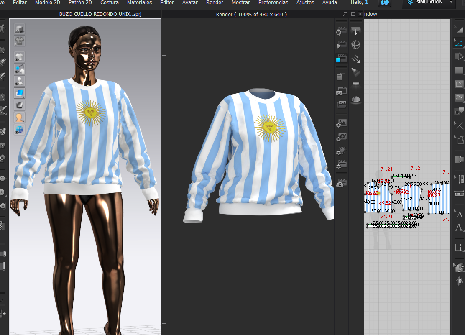Toggle 3D environment globe visibility

(x=20, y=129)
